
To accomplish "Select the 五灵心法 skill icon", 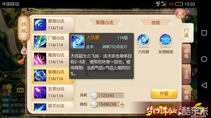I will click(x=40, y=92).
